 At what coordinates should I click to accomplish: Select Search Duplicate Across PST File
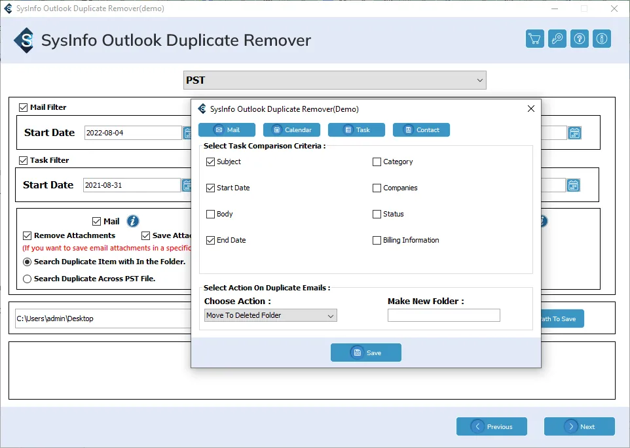pos(27,279)
